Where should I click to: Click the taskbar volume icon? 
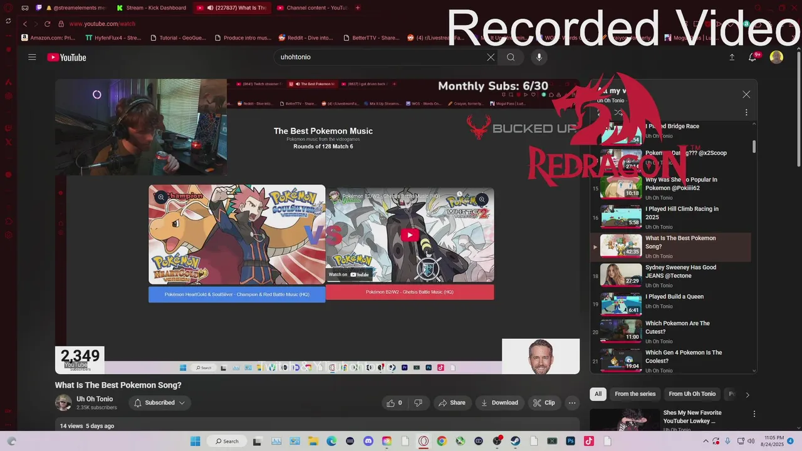pyautogui.click(x=751, y=441)
